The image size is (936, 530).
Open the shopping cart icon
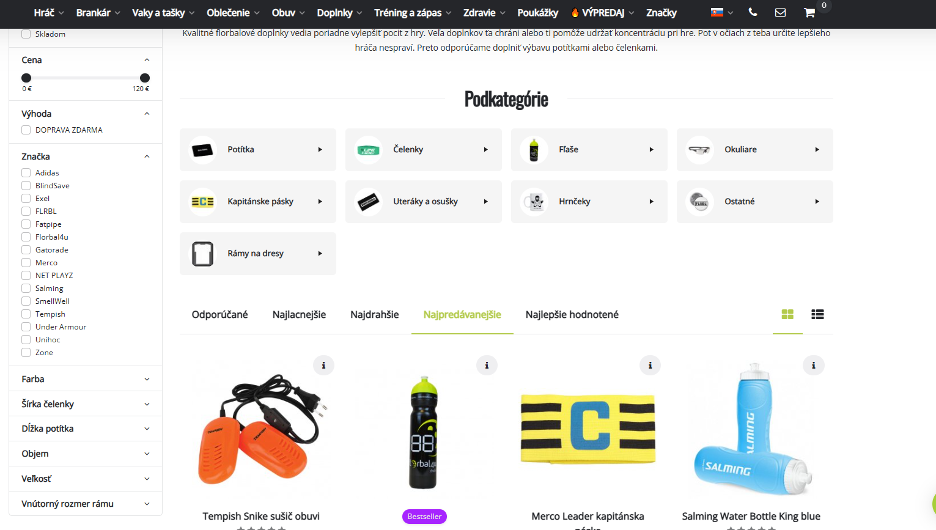[809, 13]
